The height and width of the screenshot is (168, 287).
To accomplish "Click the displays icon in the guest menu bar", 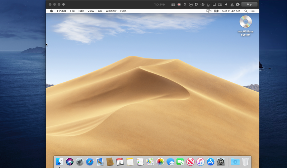I will coord(209,11).
